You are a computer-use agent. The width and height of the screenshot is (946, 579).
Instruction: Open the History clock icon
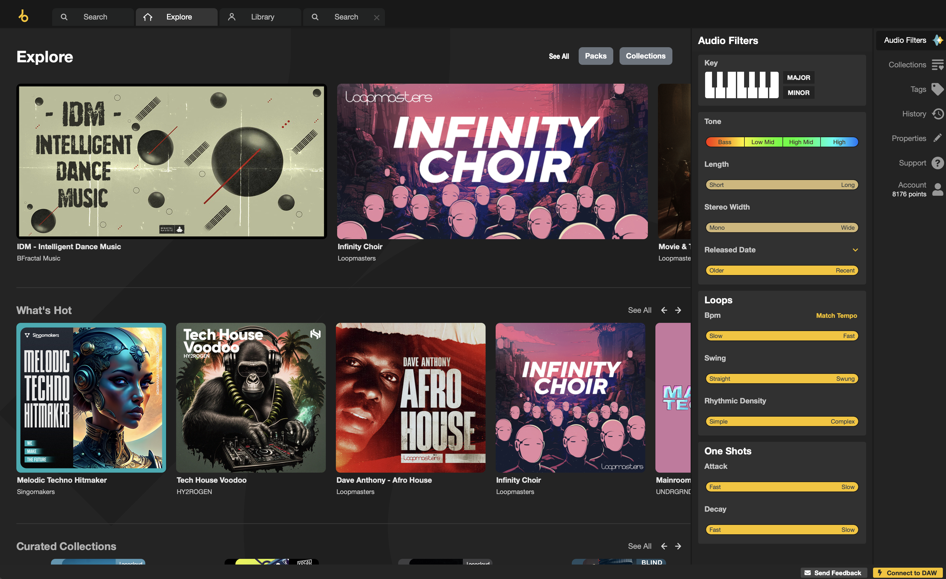click(x=937, y=114)
